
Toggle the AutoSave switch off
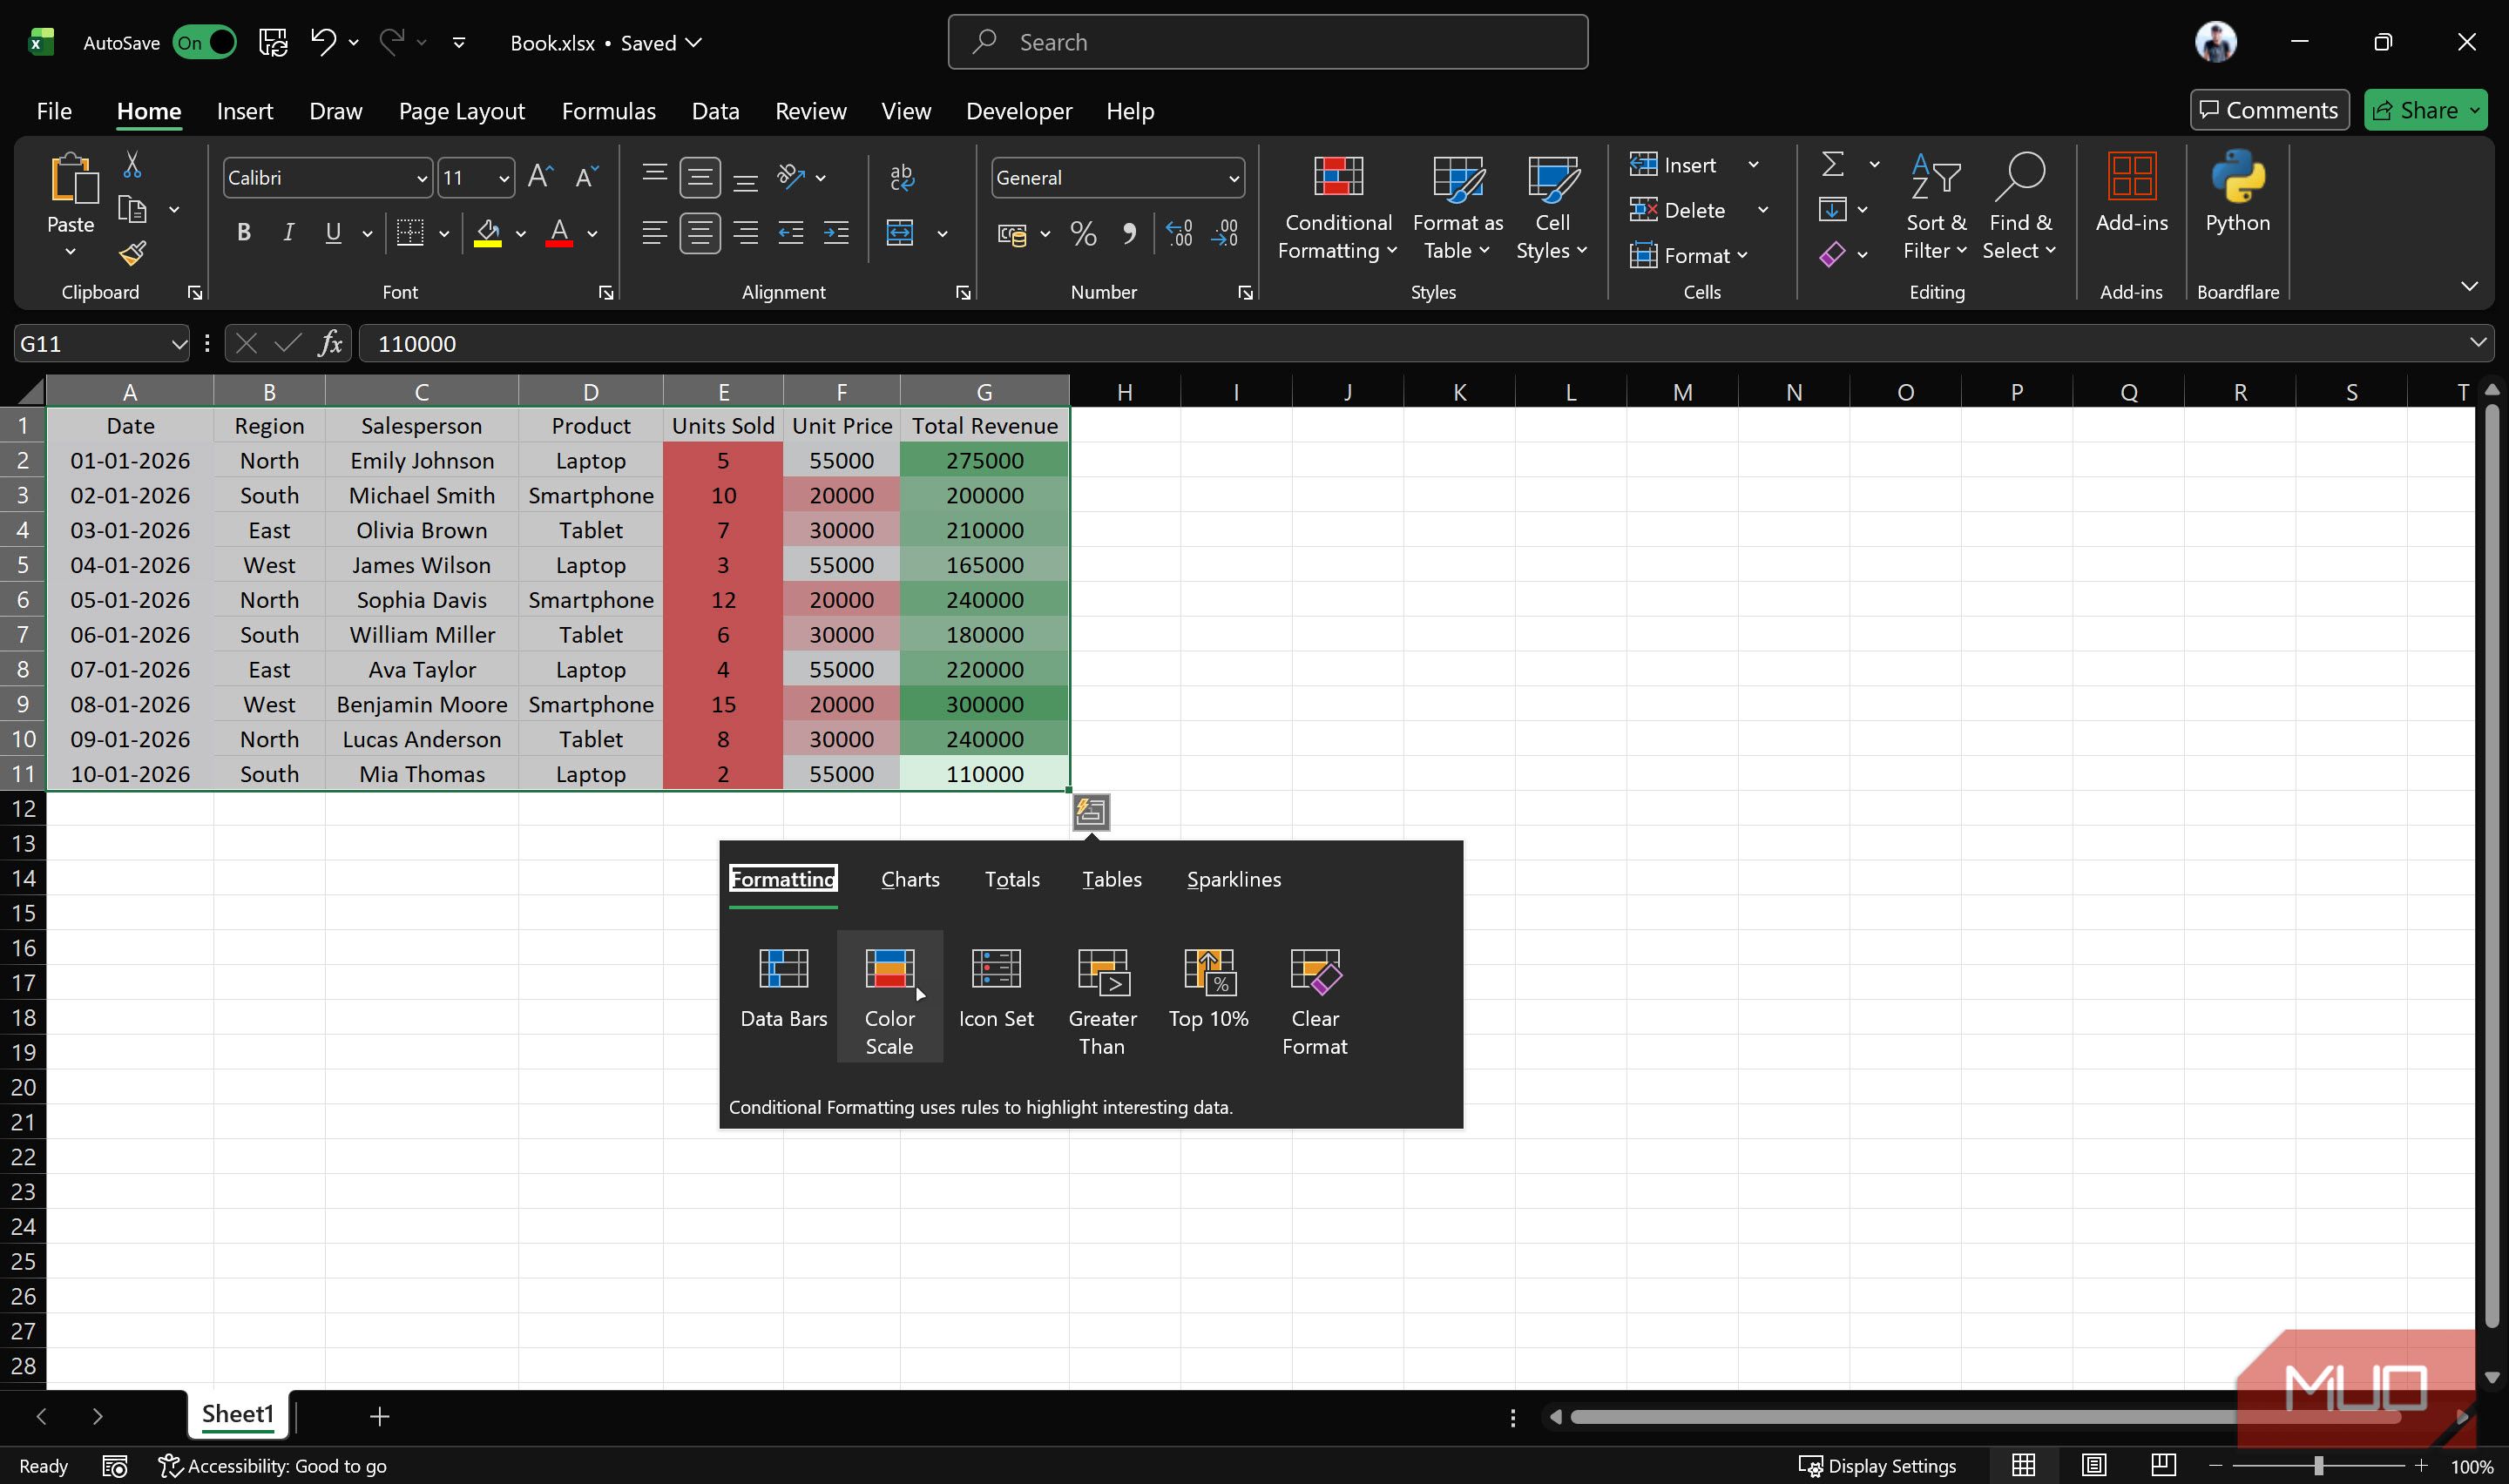[204, 42]
